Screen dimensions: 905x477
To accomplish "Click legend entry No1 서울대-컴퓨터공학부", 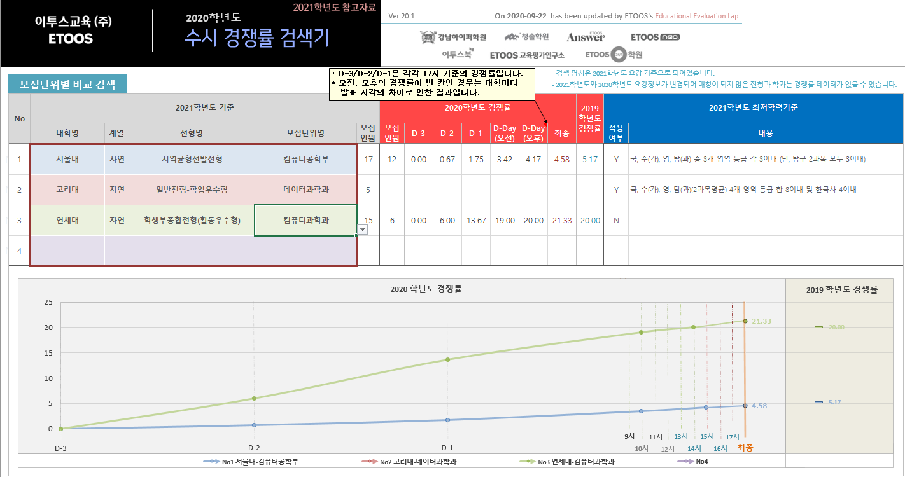I will [251, 462].
